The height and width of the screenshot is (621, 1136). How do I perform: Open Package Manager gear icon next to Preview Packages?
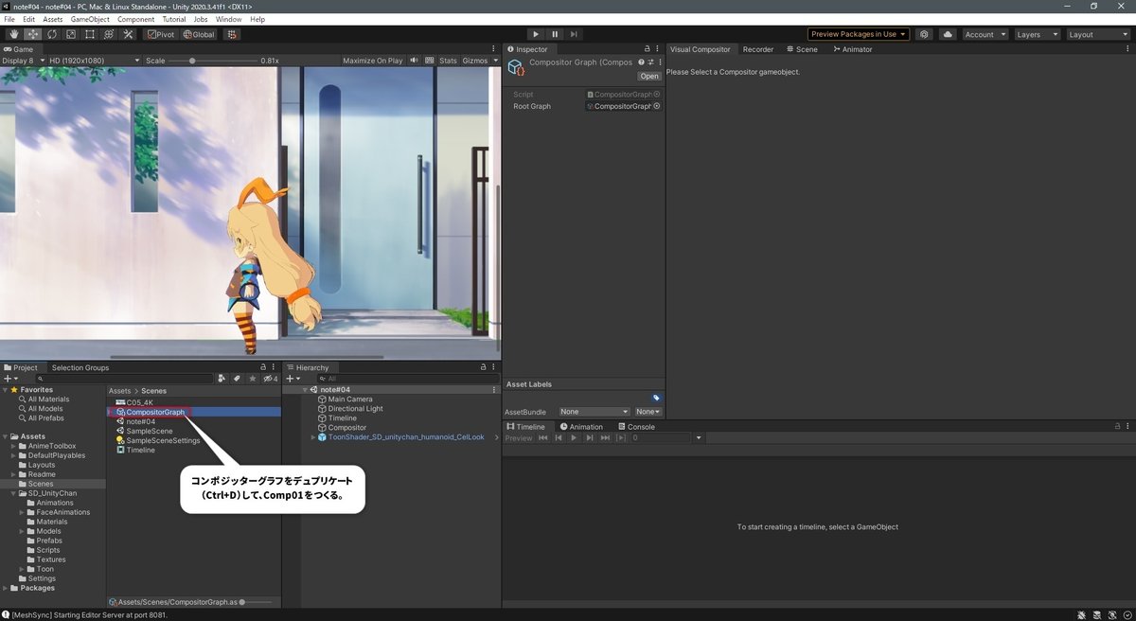coord(925,34)
